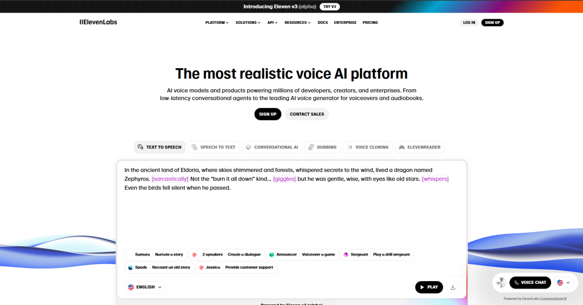Image resolution: width=583 pixels, height=305 pixels.
Task: Switch to the Voice Cloning tab
Action: pos(368,147)
